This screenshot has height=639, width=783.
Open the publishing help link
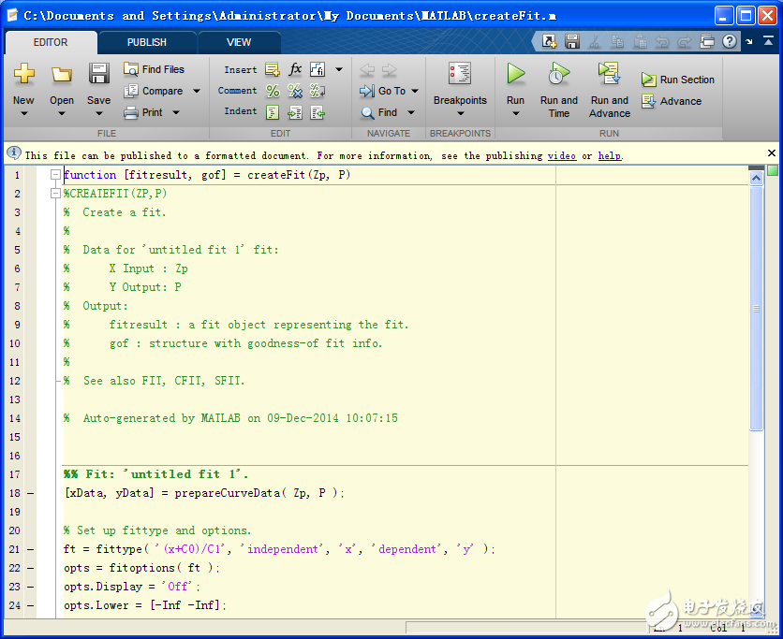609,156
